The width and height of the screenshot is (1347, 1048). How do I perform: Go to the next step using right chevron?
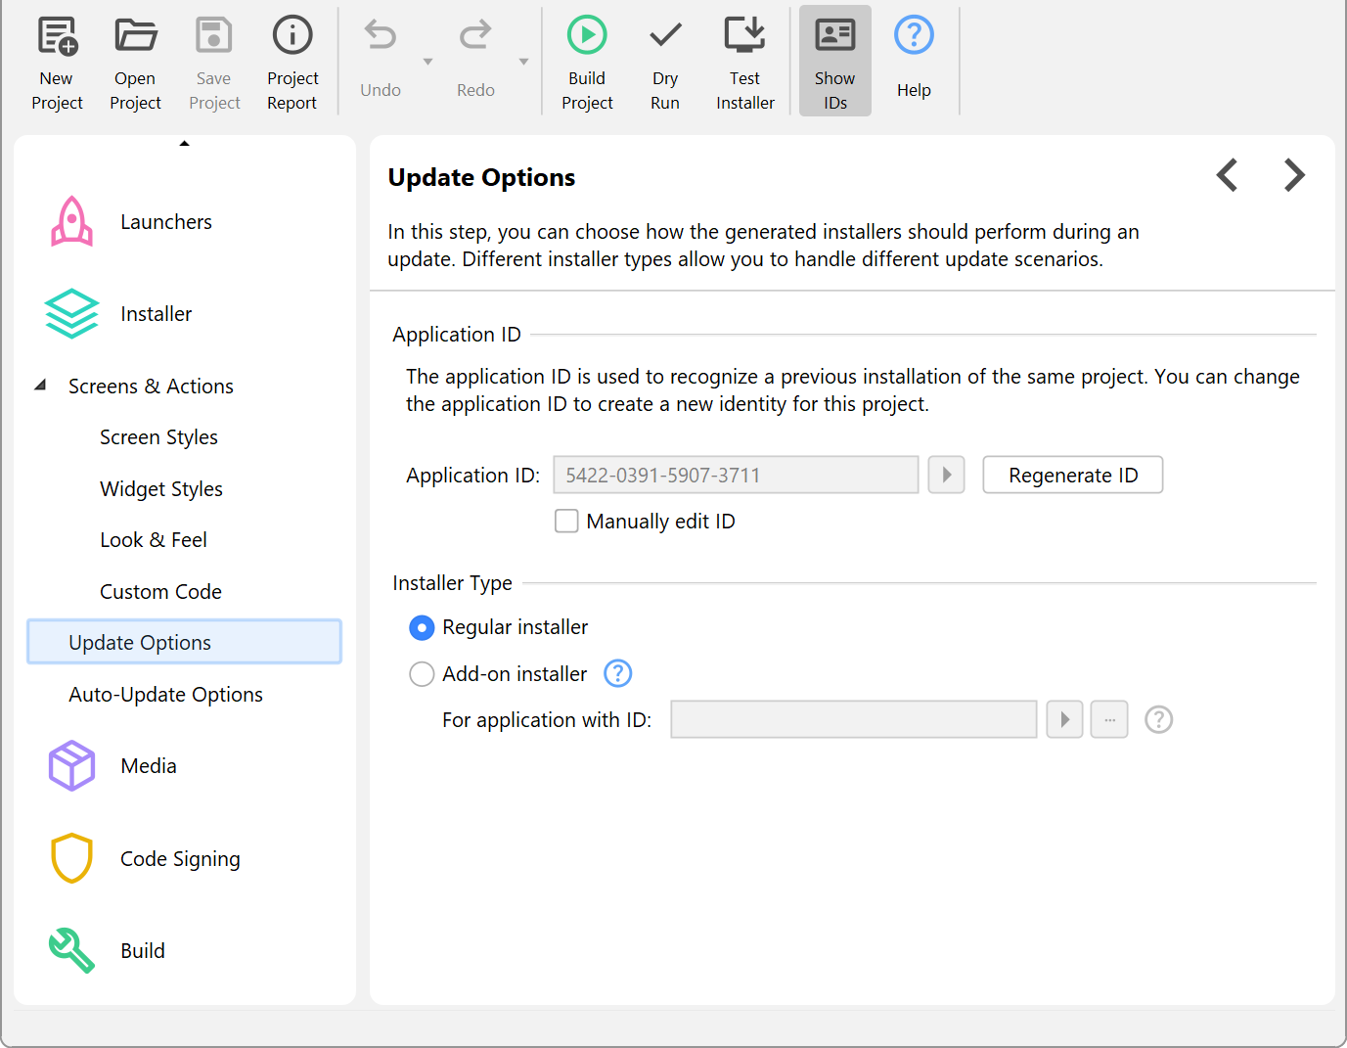(x=1294, y=176)
